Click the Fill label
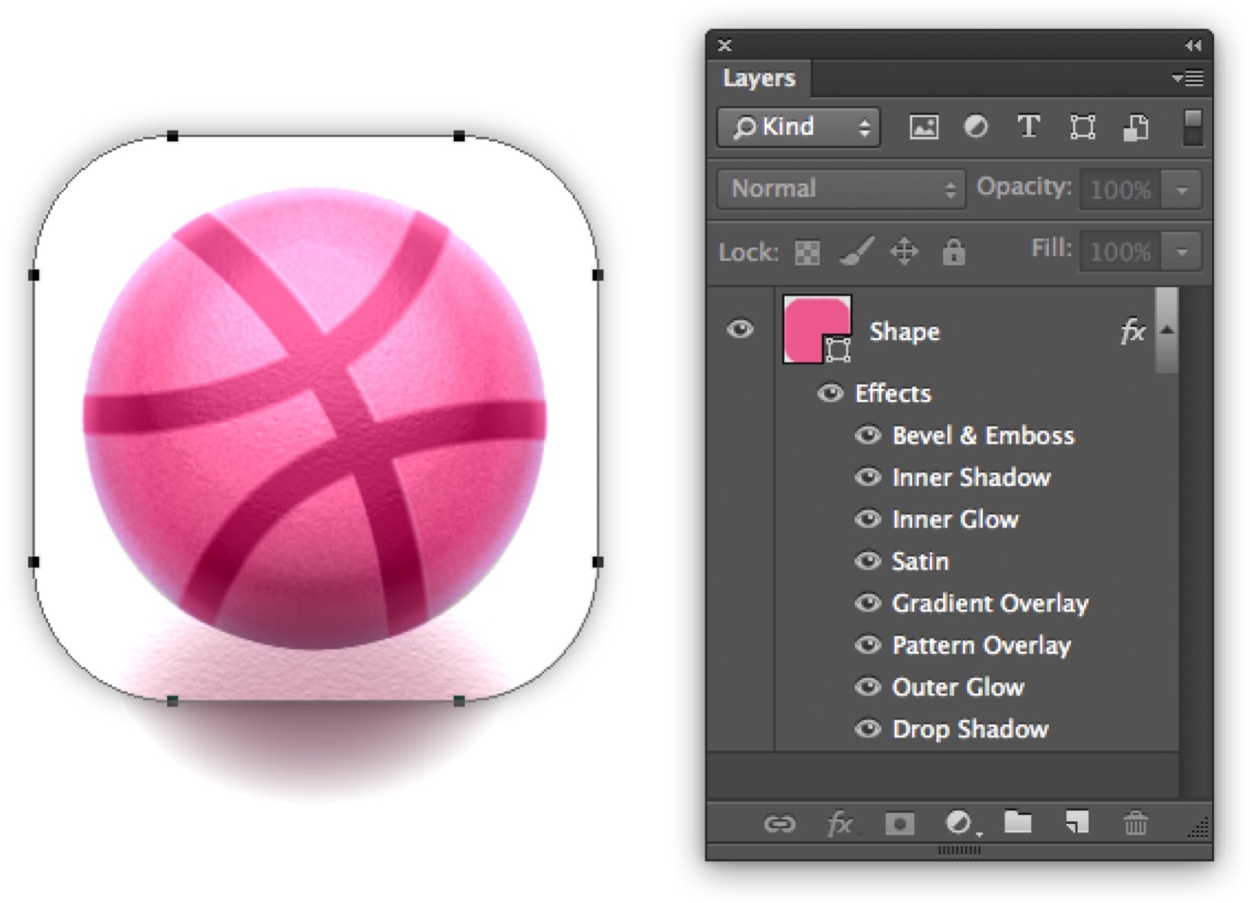1250x903 pixels. click(1051, 248)
